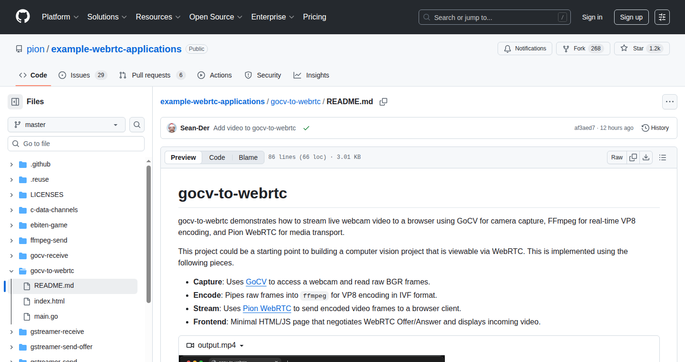Open the main.go file icon
The width and height of the screenshot is (685, 362).
coord(27,316)
